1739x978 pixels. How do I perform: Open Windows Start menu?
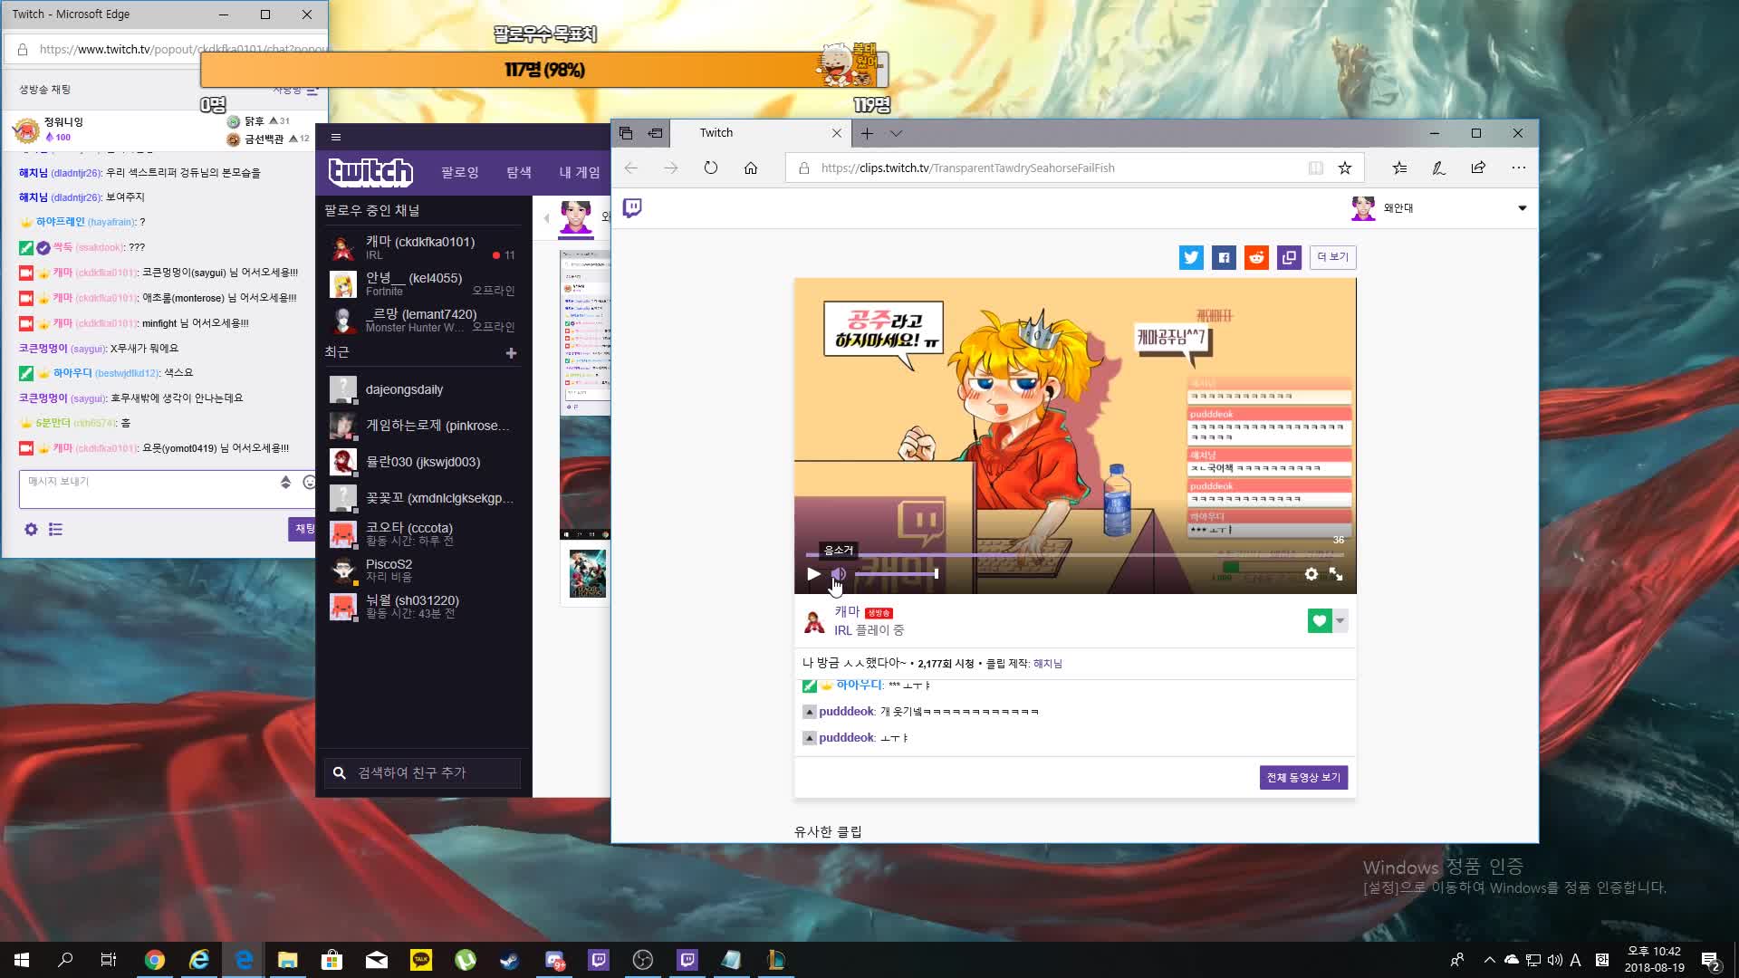click(x=22, y=960)
